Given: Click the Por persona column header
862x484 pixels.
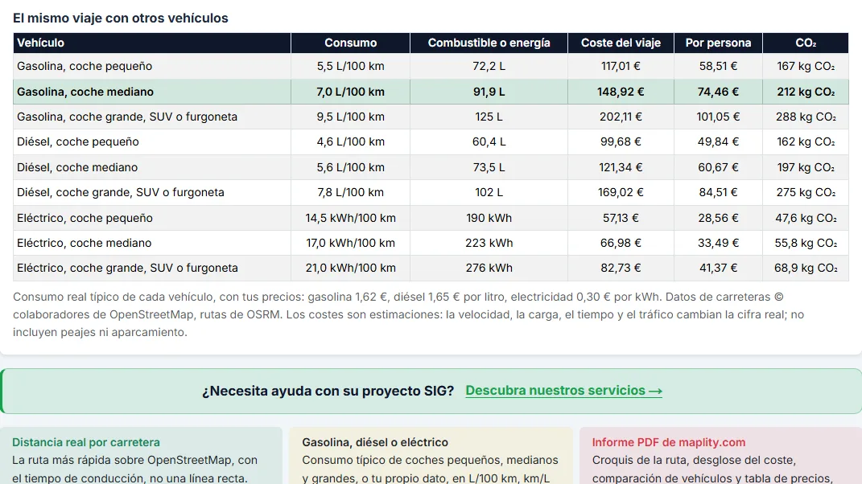Looking at the screenshot, I should [718, 43].
